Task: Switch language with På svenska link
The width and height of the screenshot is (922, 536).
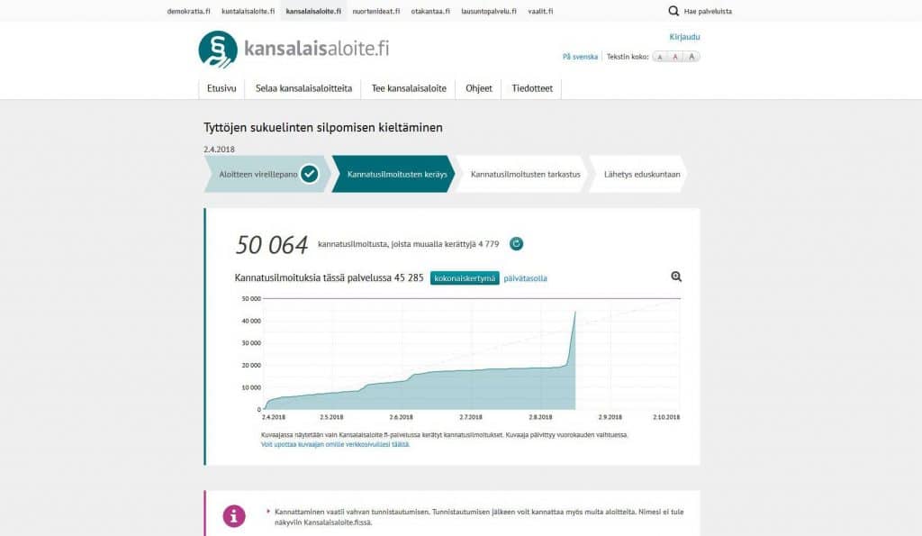Action: click(x=580, y=57)
